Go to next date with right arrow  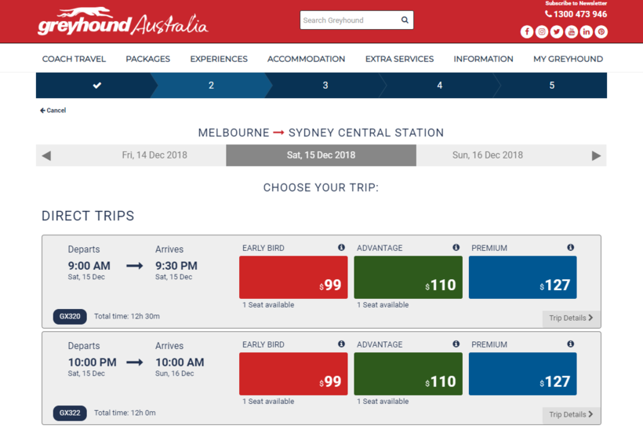click(x=596, y=155)
